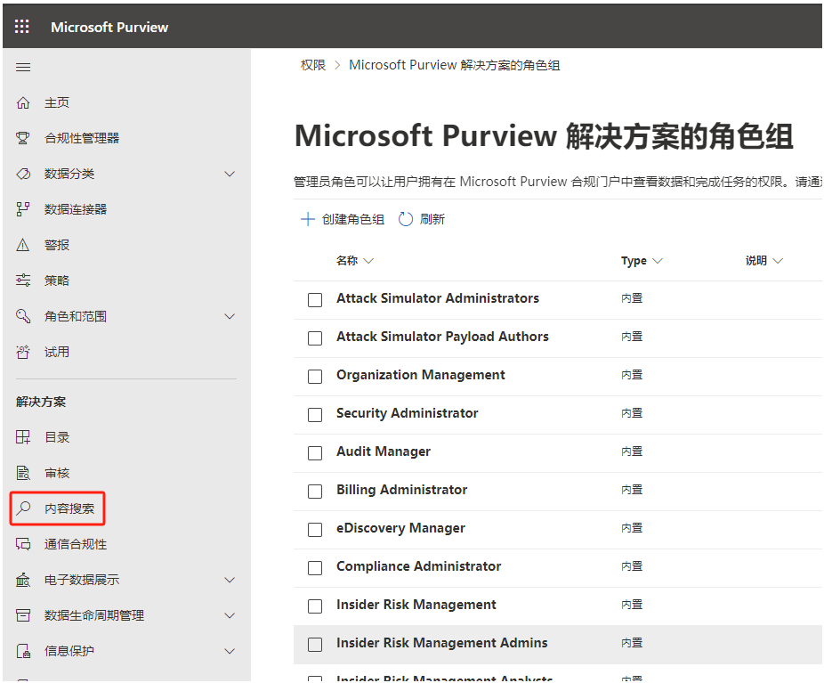The height and width of the screenshot is (683, 824).
Task: Open the Audit Manager role group
Action: point(384,451)
